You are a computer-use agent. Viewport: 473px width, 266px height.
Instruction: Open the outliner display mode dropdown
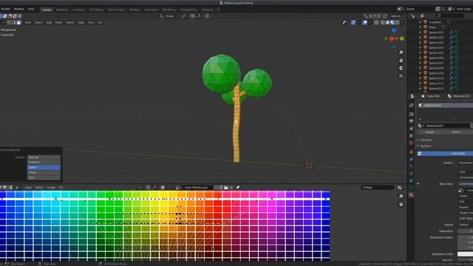[x=414, y=16]
